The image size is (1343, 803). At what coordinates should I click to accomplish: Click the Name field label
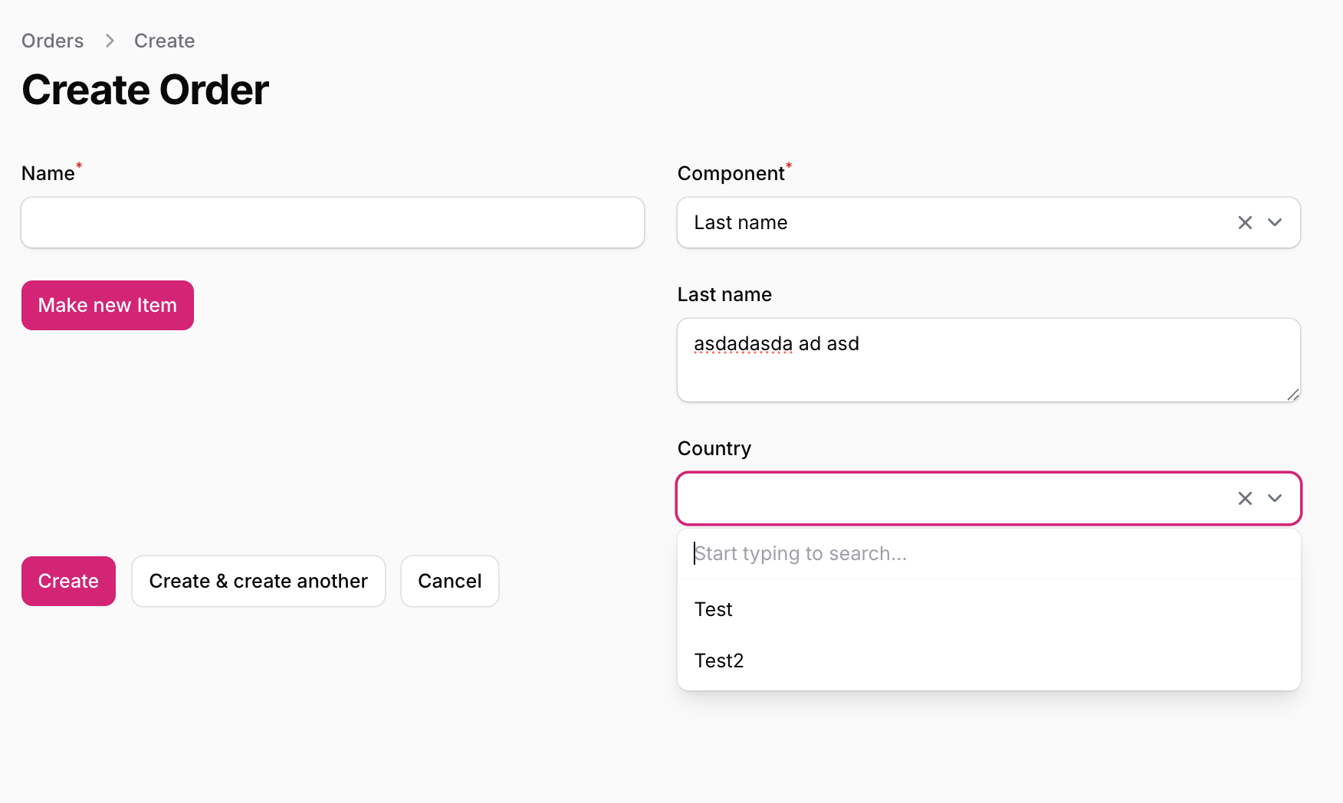48,174
